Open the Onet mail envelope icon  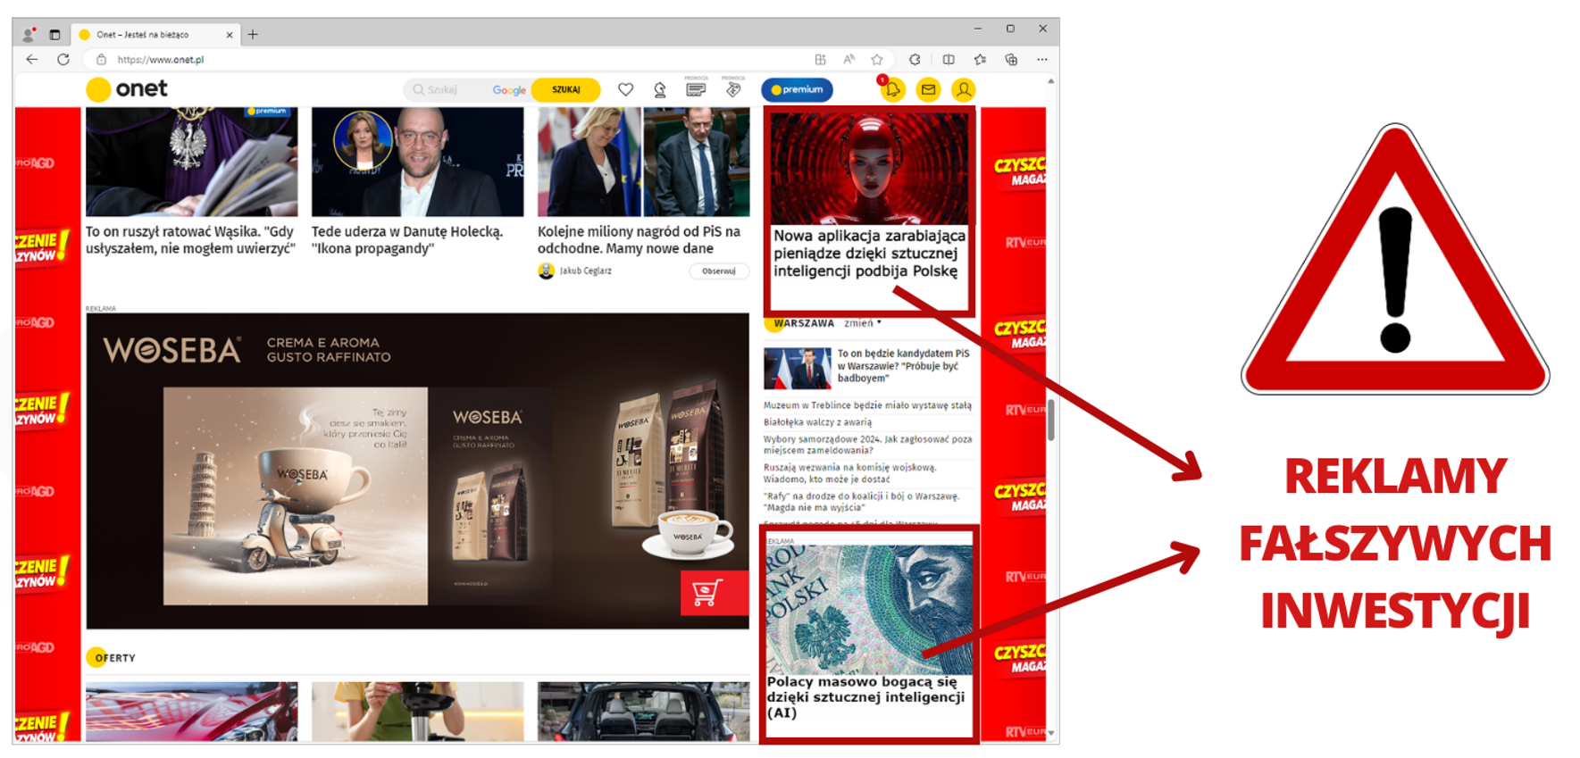[x=928, y=90]
